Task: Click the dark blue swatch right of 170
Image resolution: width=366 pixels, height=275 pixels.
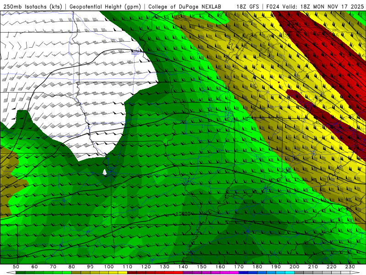Action: [243, 272]
